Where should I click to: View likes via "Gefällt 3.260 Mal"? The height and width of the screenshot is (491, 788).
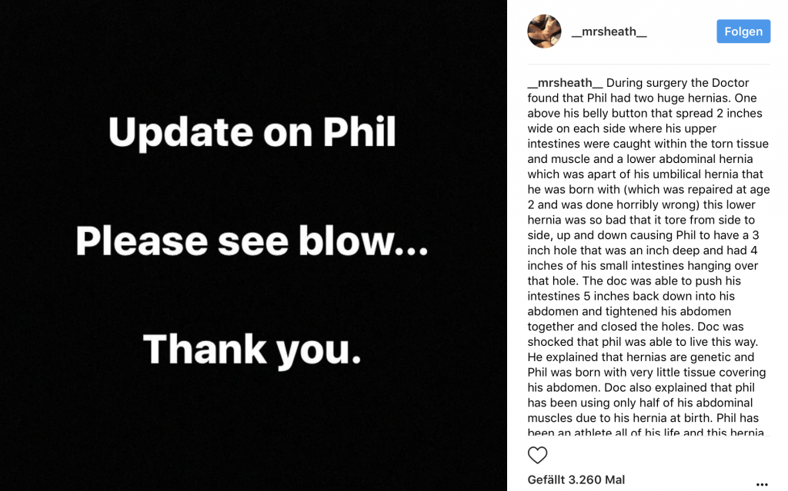[x=576, y=479]
